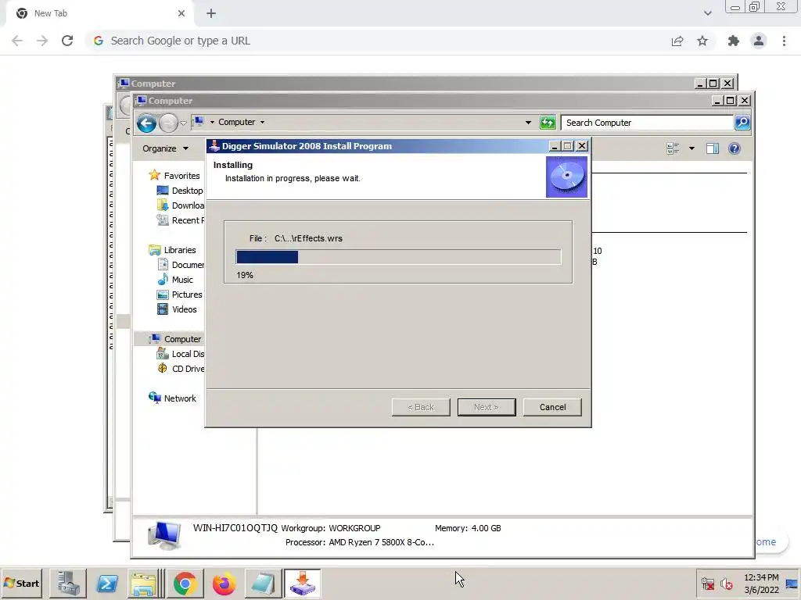Viewport: 801px width, 600px height.
Task: Reload the Chrome page
Action: tap(67, 41)
